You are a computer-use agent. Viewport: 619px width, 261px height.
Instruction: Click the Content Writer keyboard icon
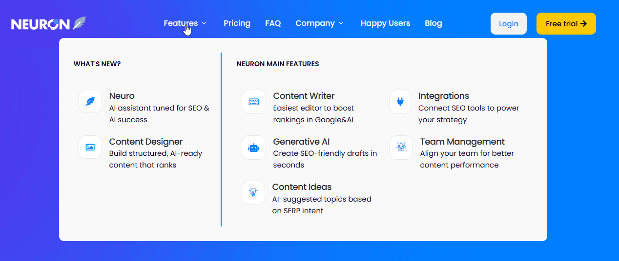click(x=254, y=102)
